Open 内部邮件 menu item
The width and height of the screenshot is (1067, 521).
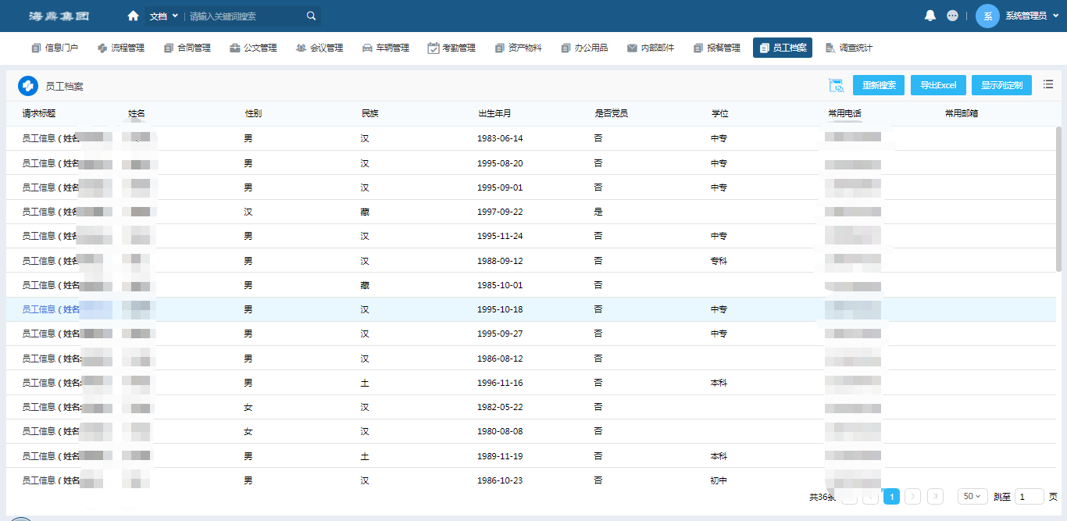pyautogui.click(x=651, y=48)
